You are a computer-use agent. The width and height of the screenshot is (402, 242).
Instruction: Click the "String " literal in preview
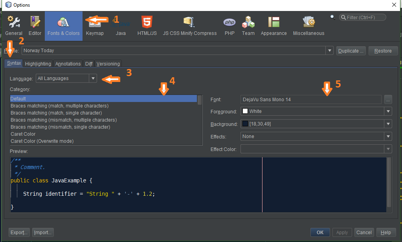[x=100, y=194]
